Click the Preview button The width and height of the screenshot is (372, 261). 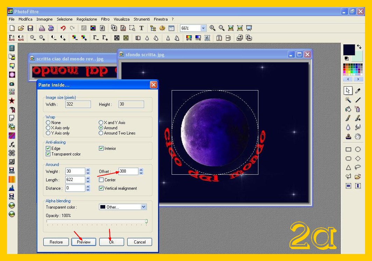click(x=84, y=242)
